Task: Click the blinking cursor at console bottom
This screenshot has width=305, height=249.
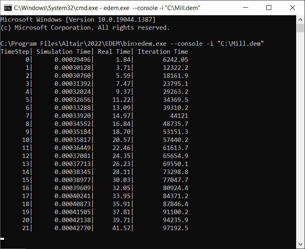Action: coord(2,239)
